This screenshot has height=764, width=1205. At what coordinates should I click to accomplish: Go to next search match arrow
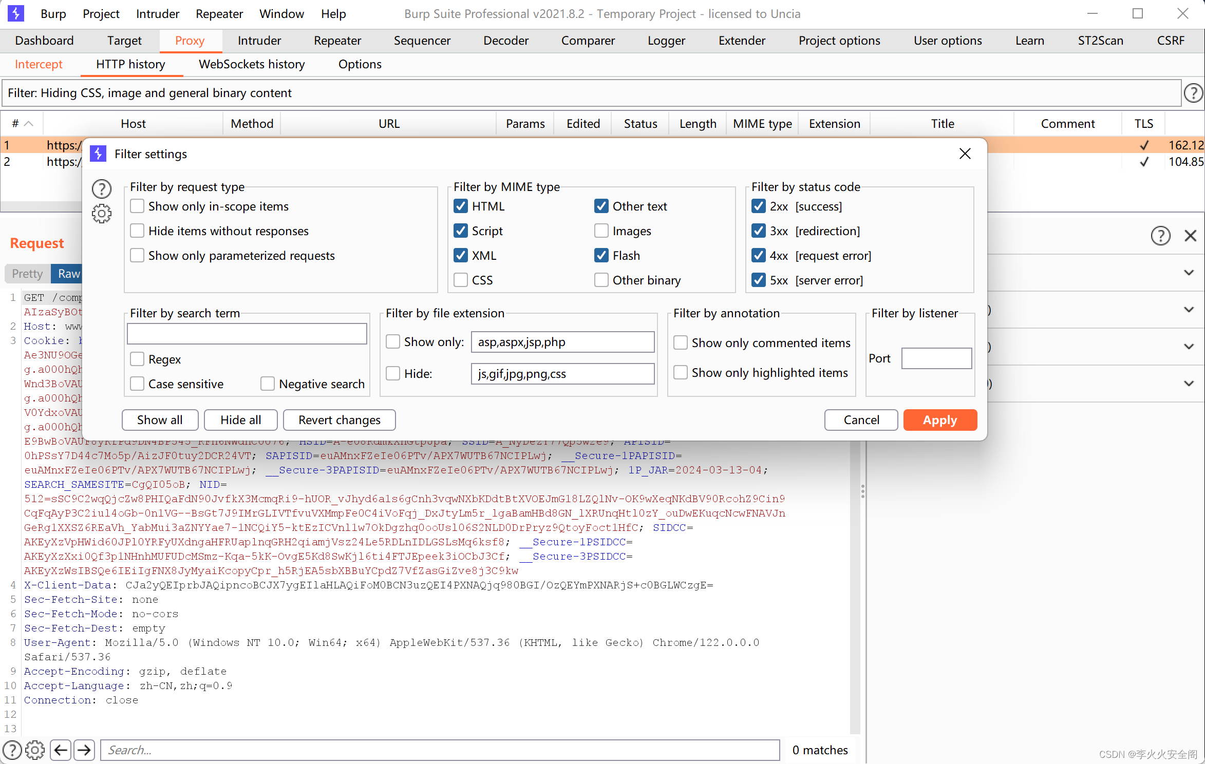click(x=84, y=750)
